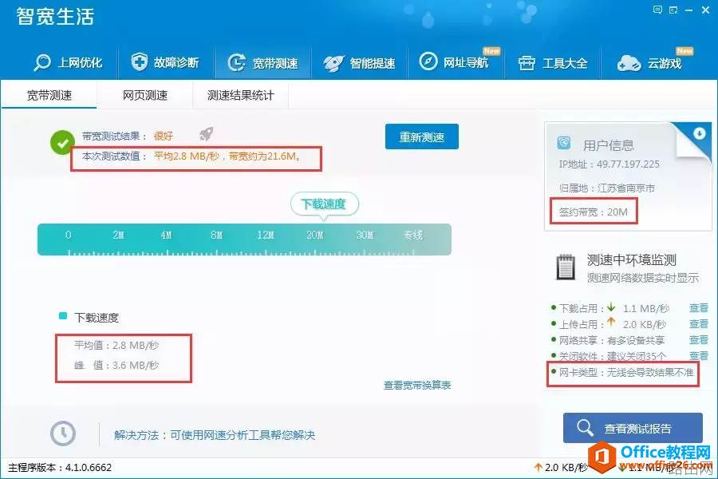
Task: Click the magnifier icon on 查看测试报告
Action: tap(585, 428)
